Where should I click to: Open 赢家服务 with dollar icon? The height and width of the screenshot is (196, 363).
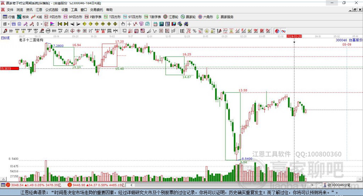coord(225,17)
